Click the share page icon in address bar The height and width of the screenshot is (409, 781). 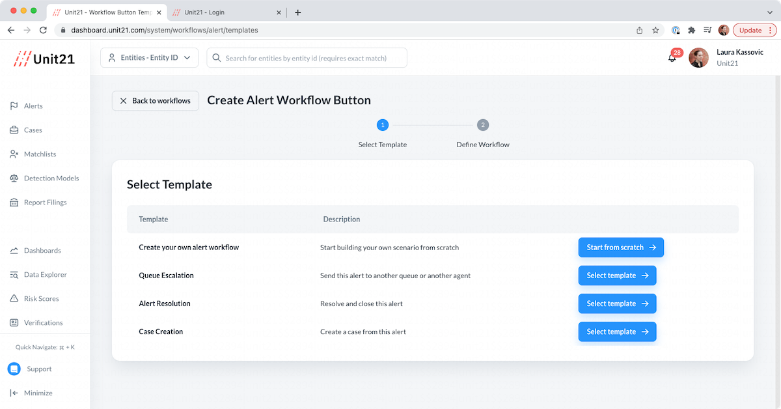(640, 30)
